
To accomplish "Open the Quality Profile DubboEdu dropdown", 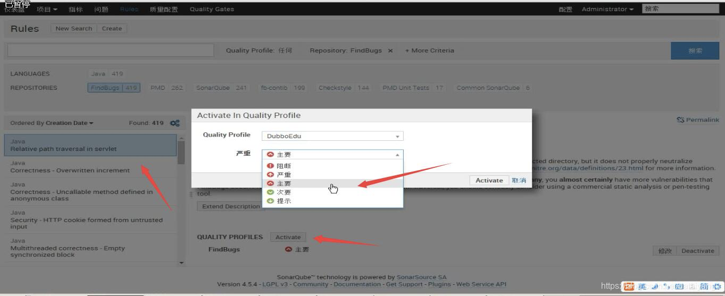I will pyautogui.click(x=332, y=136).
